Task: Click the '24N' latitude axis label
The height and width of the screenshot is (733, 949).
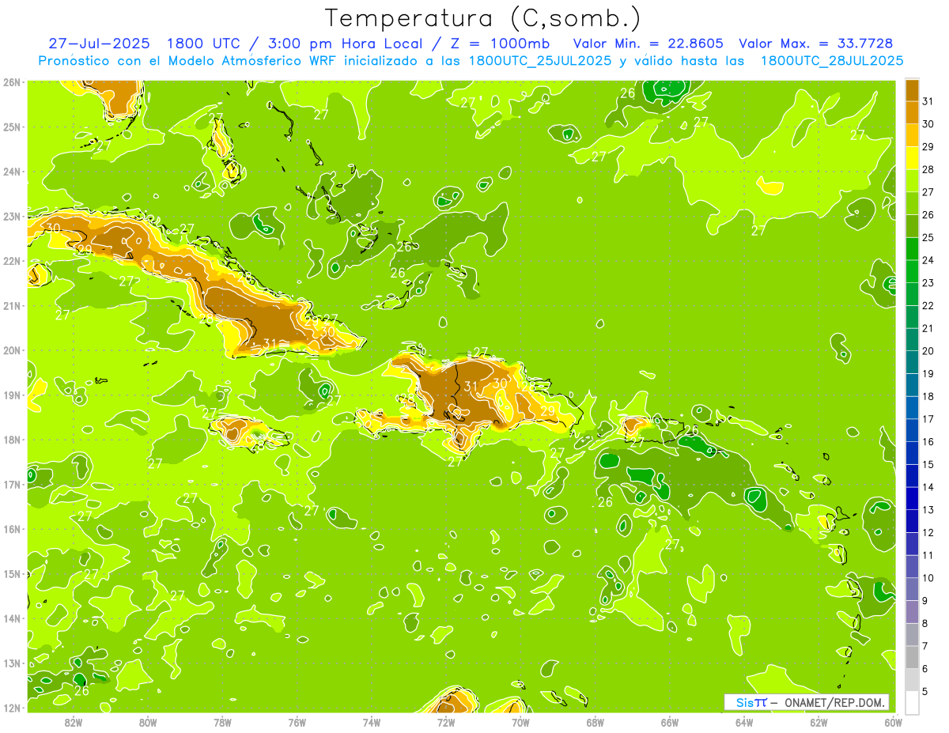Action: click(12, 172)
